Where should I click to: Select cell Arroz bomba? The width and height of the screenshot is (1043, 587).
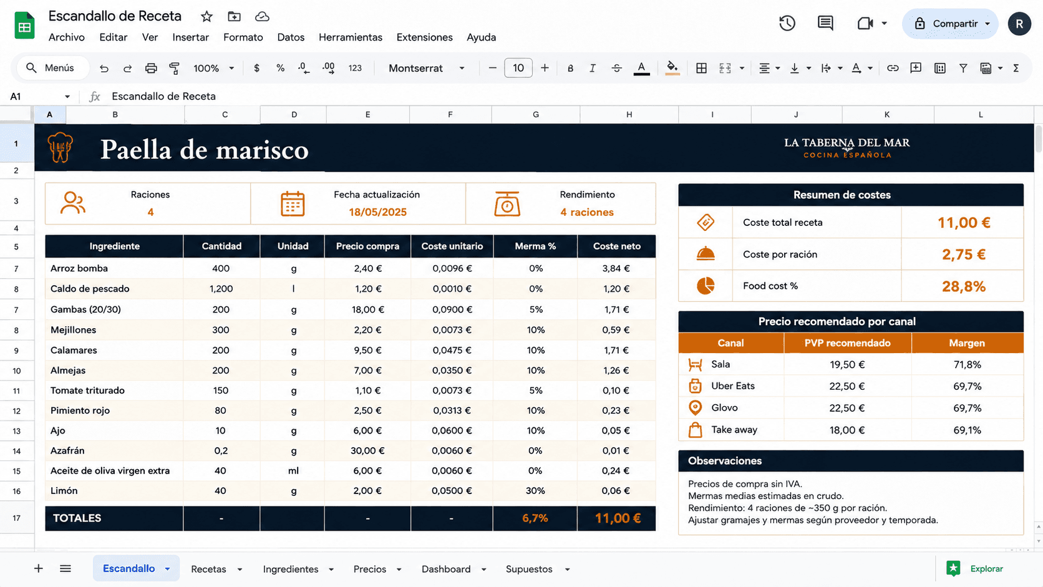(x=114, y=268)
